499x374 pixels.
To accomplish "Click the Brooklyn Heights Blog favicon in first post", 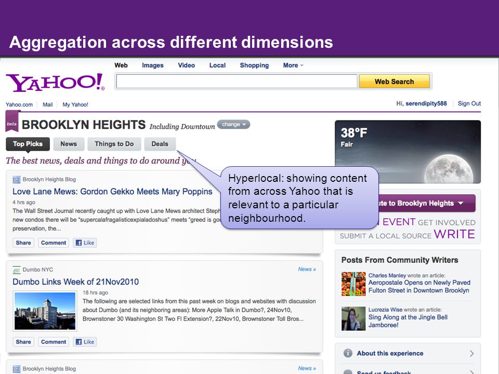I will [17, 180].
